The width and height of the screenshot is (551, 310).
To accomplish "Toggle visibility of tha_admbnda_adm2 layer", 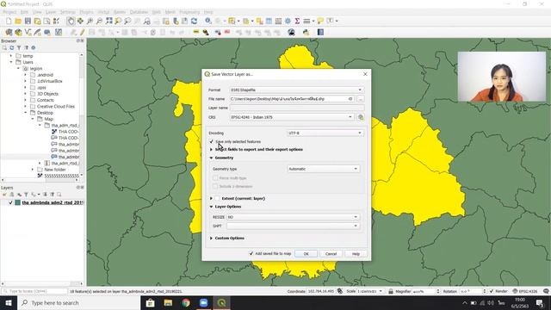I will click(10, 203).
